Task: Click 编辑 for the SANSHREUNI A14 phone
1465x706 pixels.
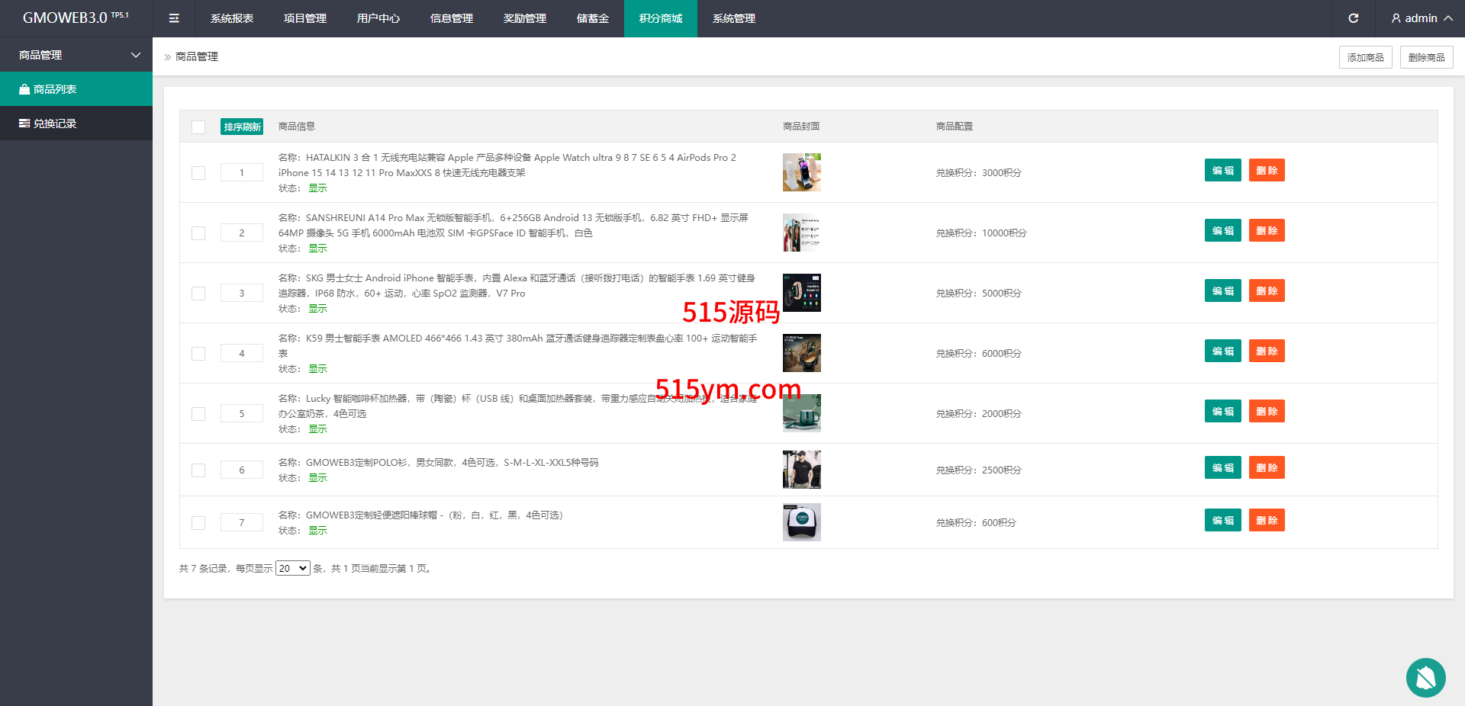Action: [1222, 230]
